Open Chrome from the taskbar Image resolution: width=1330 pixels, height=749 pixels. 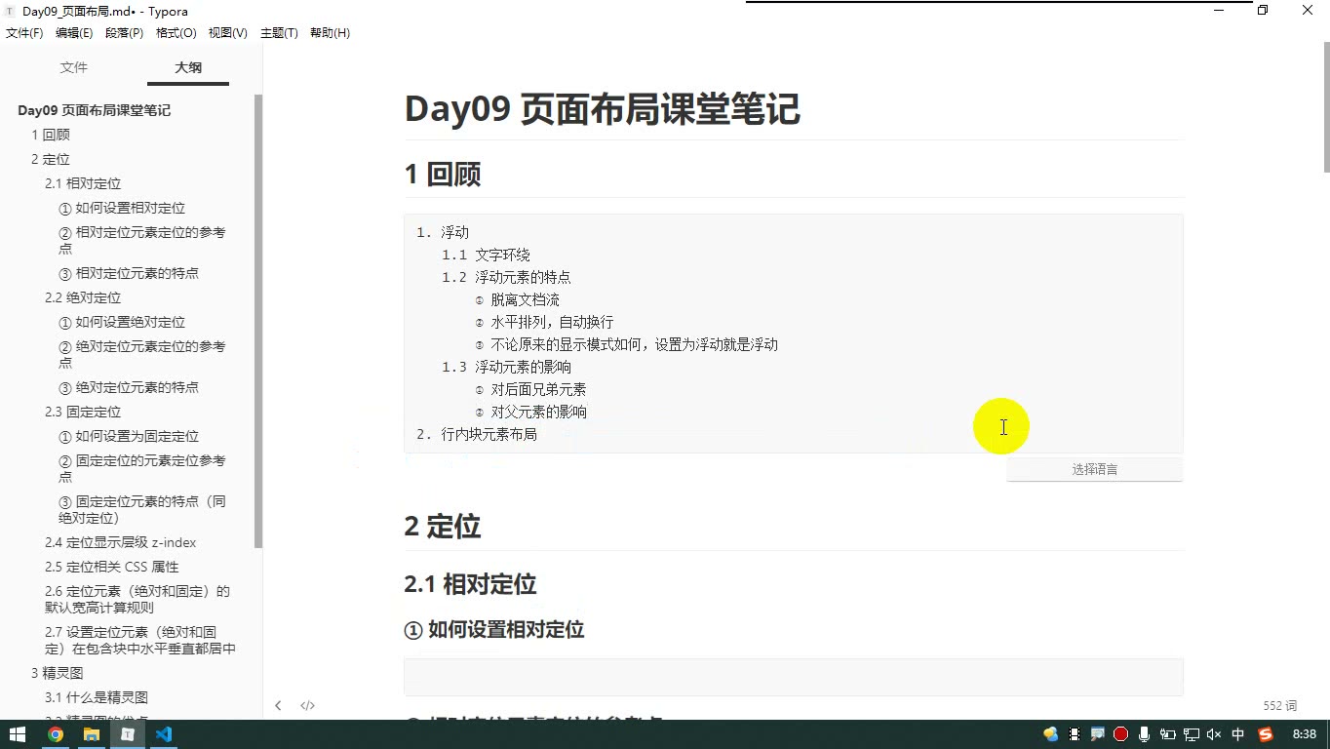[x=55, y=734]
